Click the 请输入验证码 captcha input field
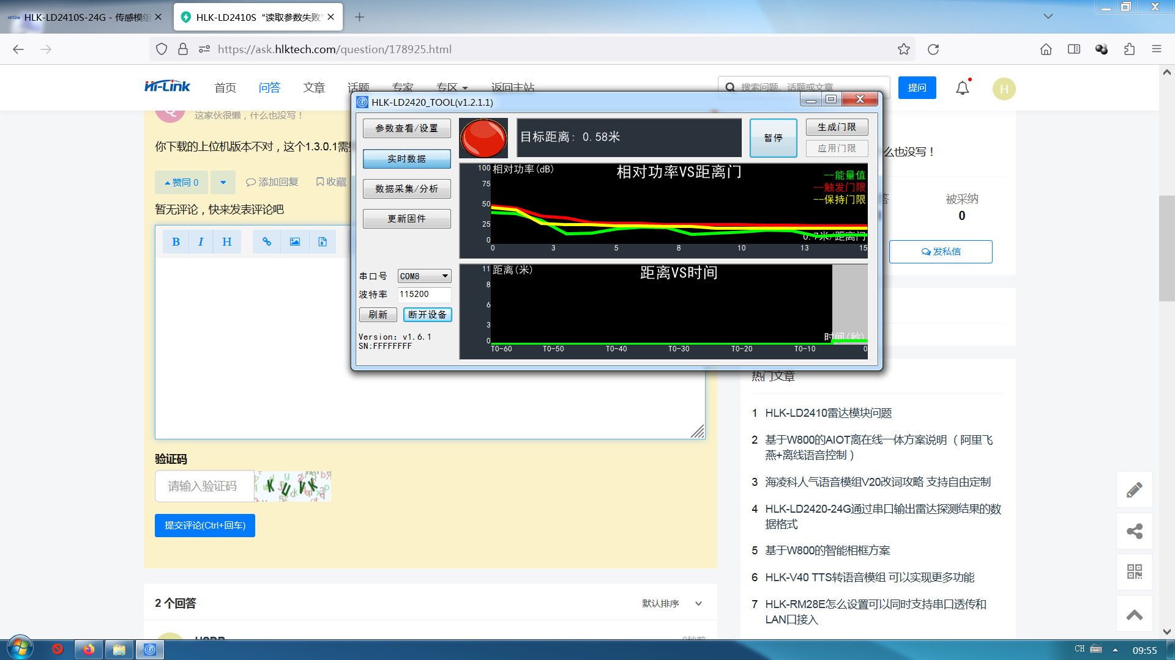 coord(204,486)
